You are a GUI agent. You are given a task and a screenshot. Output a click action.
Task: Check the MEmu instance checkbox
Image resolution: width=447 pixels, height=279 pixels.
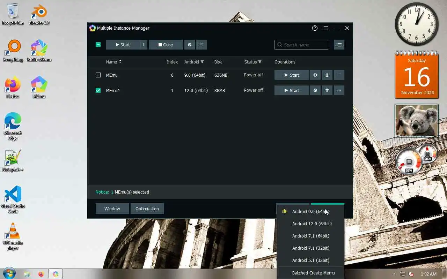click(98, 75)
